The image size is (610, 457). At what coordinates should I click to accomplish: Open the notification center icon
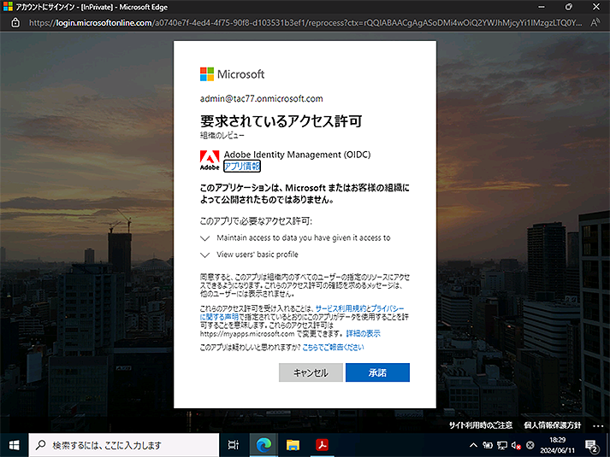591,446
